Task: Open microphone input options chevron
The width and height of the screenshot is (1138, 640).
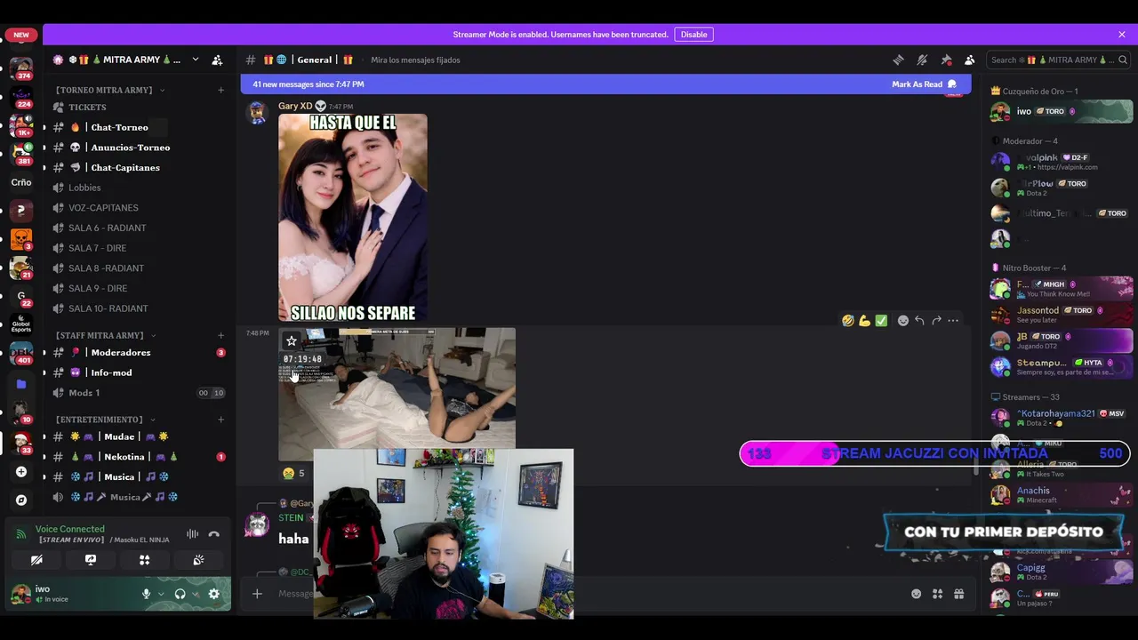Action: click(161, 594)
